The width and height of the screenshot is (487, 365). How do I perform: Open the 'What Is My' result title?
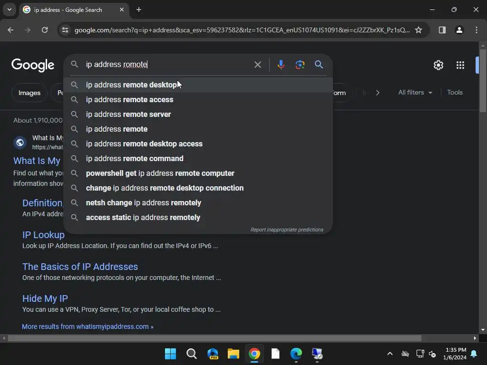point(37,161)
